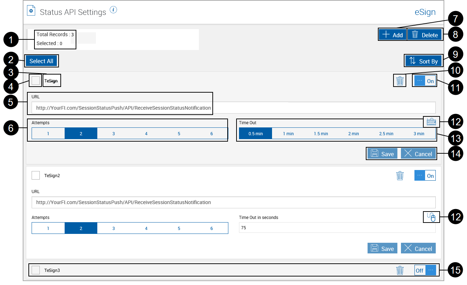Set TeSign2 Attempts to 5
The image size is (467, 285).
[179, 228]
